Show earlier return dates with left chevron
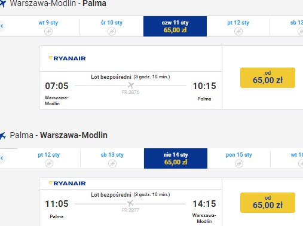Screen dimensions: 303x226 (x=2, y=158)
